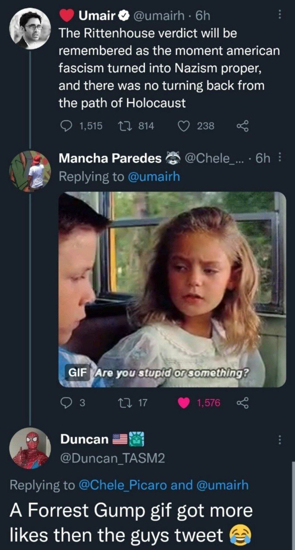Open @umairh mention under Mancha Paredes
295x550 pixels.
pos(154,176)
